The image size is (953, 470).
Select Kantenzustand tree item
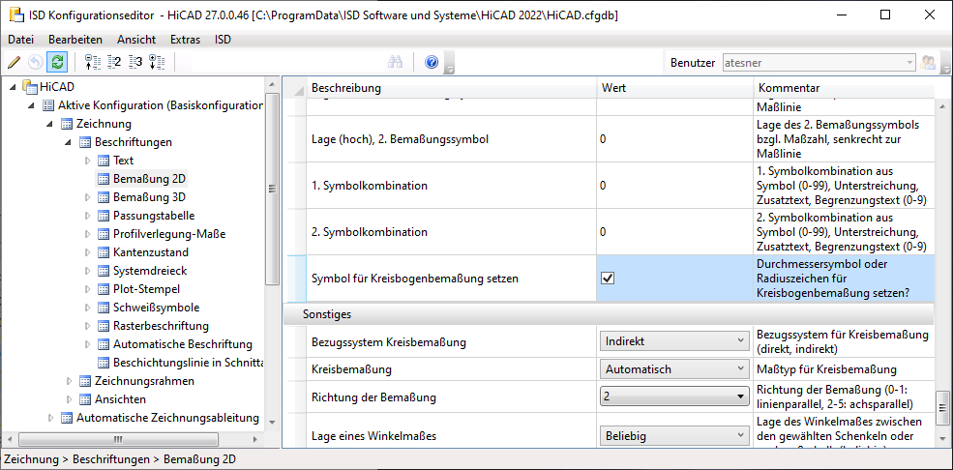click(x=151, y=252)
